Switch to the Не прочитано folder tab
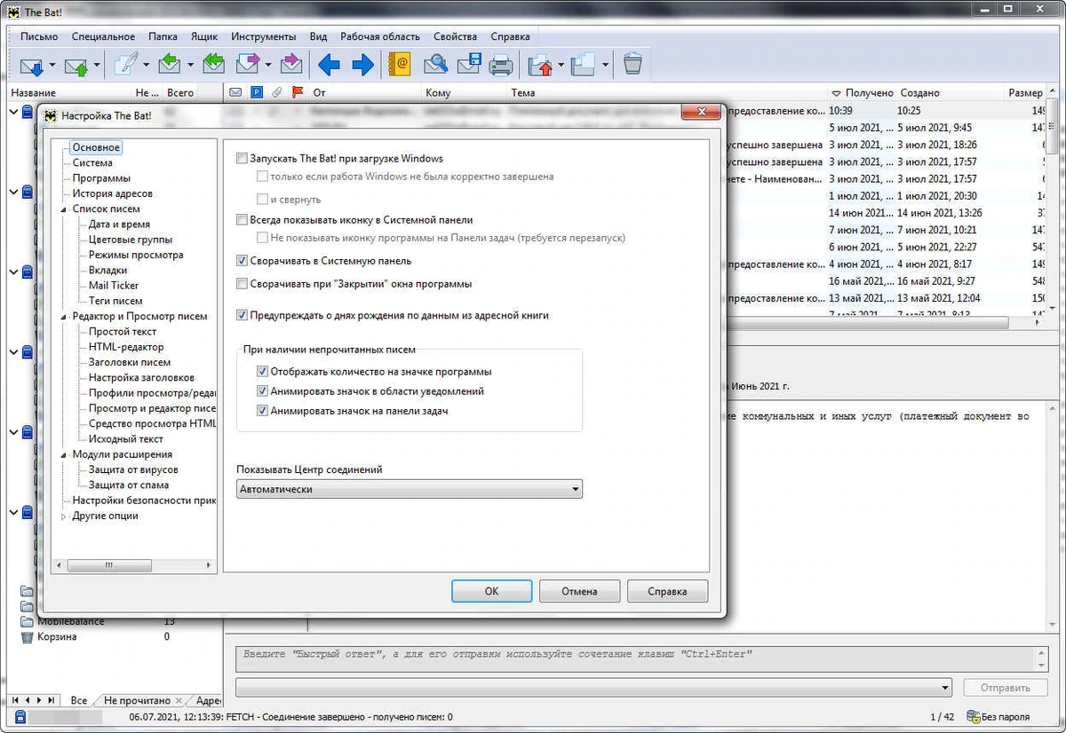1066x733 pixels. (136, 701)
